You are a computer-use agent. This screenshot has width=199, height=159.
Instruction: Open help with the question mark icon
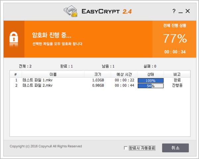point(174,11)
